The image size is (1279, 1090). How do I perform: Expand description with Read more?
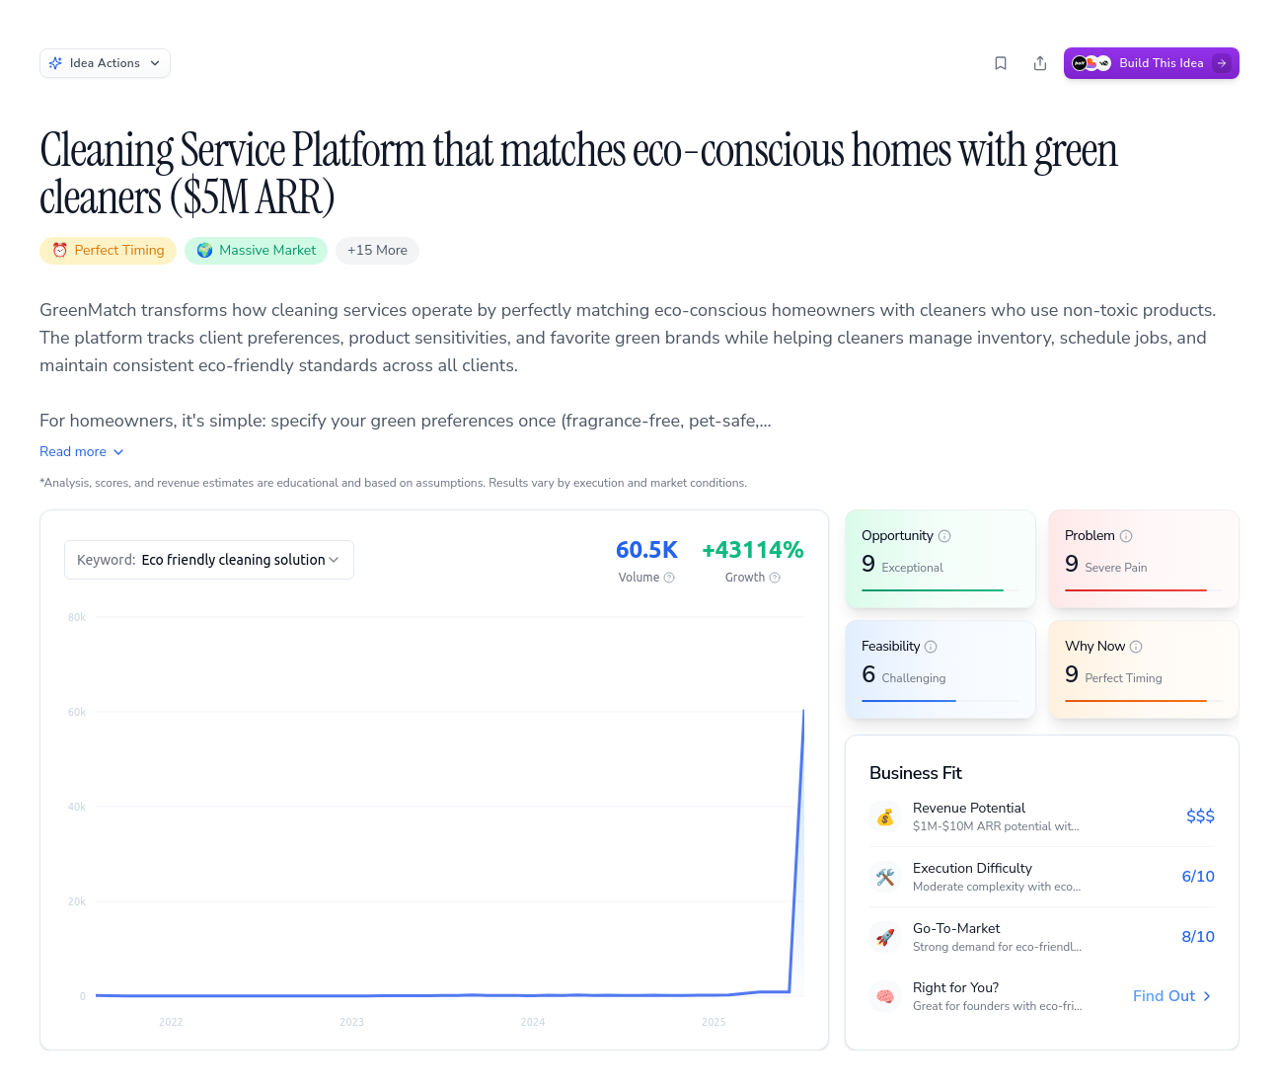[82, 451]
